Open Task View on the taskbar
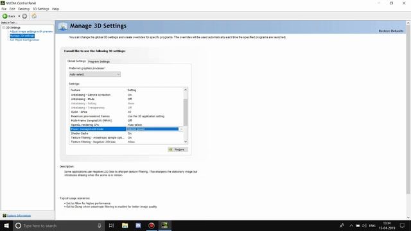Viewport: 411px width, 231px height. point(111,225)
